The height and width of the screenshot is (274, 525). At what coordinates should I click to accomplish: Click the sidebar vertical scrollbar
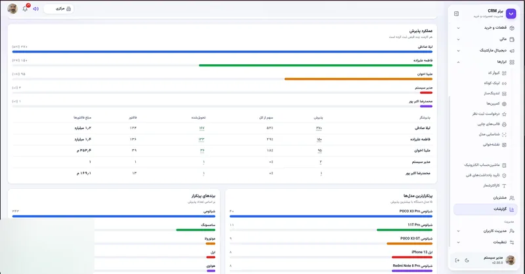(450, 170)
